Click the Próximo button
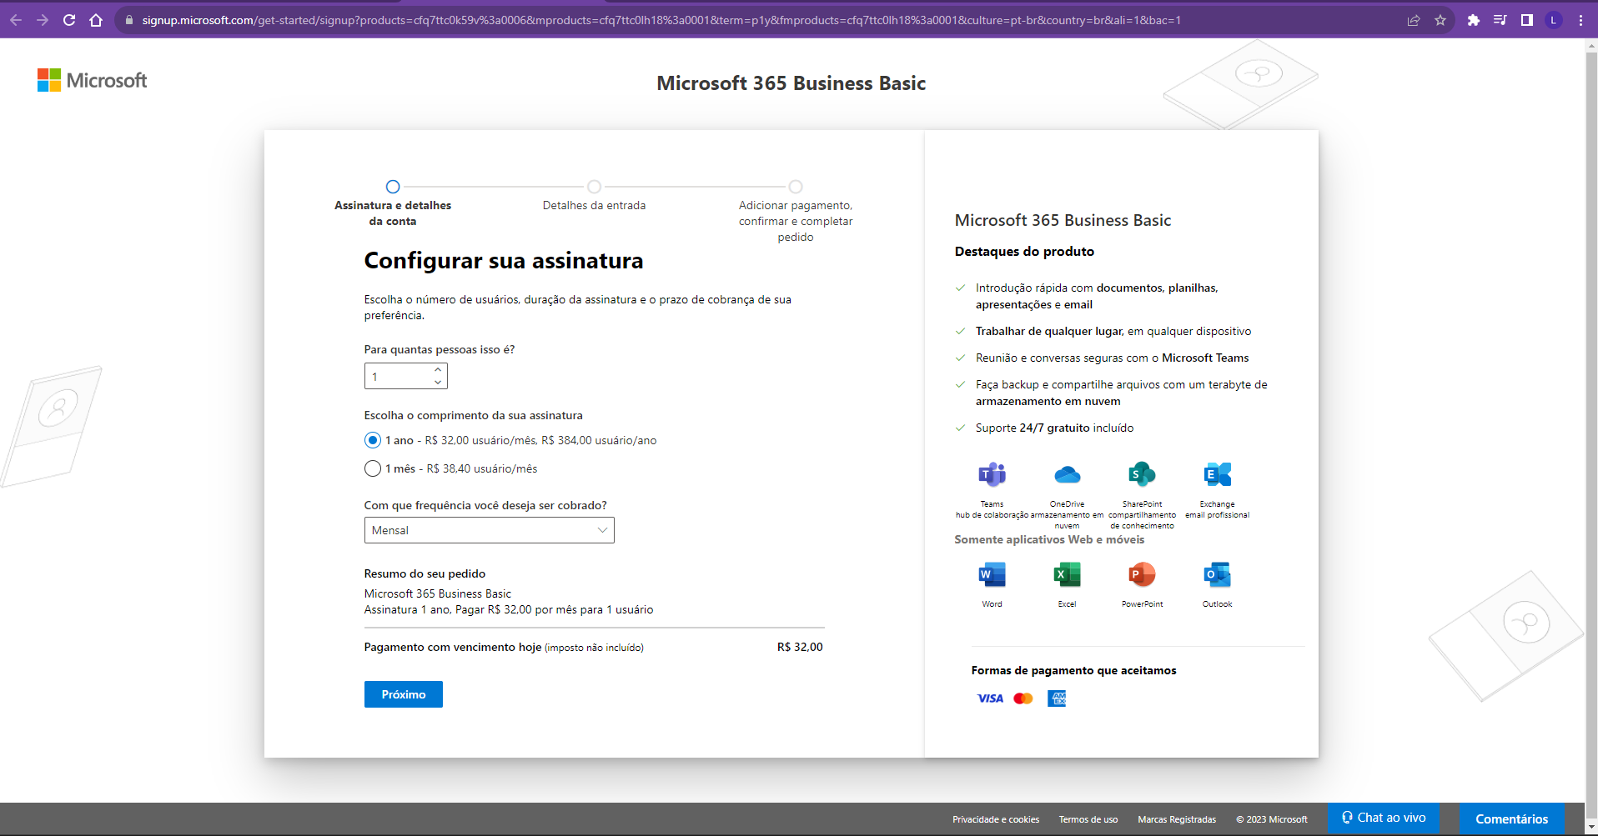This screenshot has height=836, width=1598. pos(404,694)
